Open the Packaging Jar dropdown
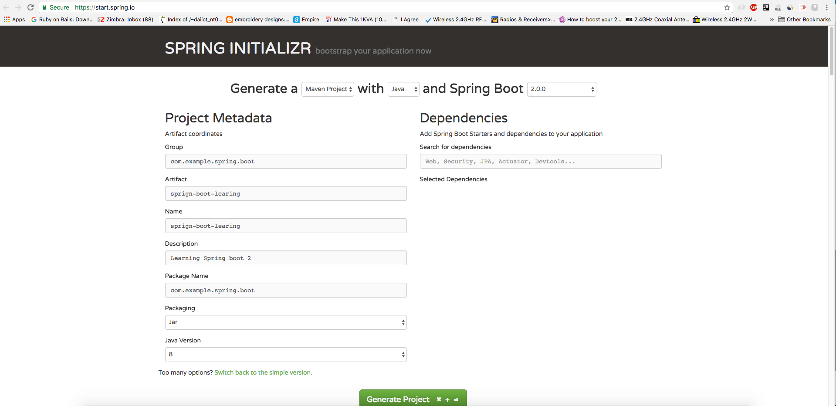 (286, 322)
